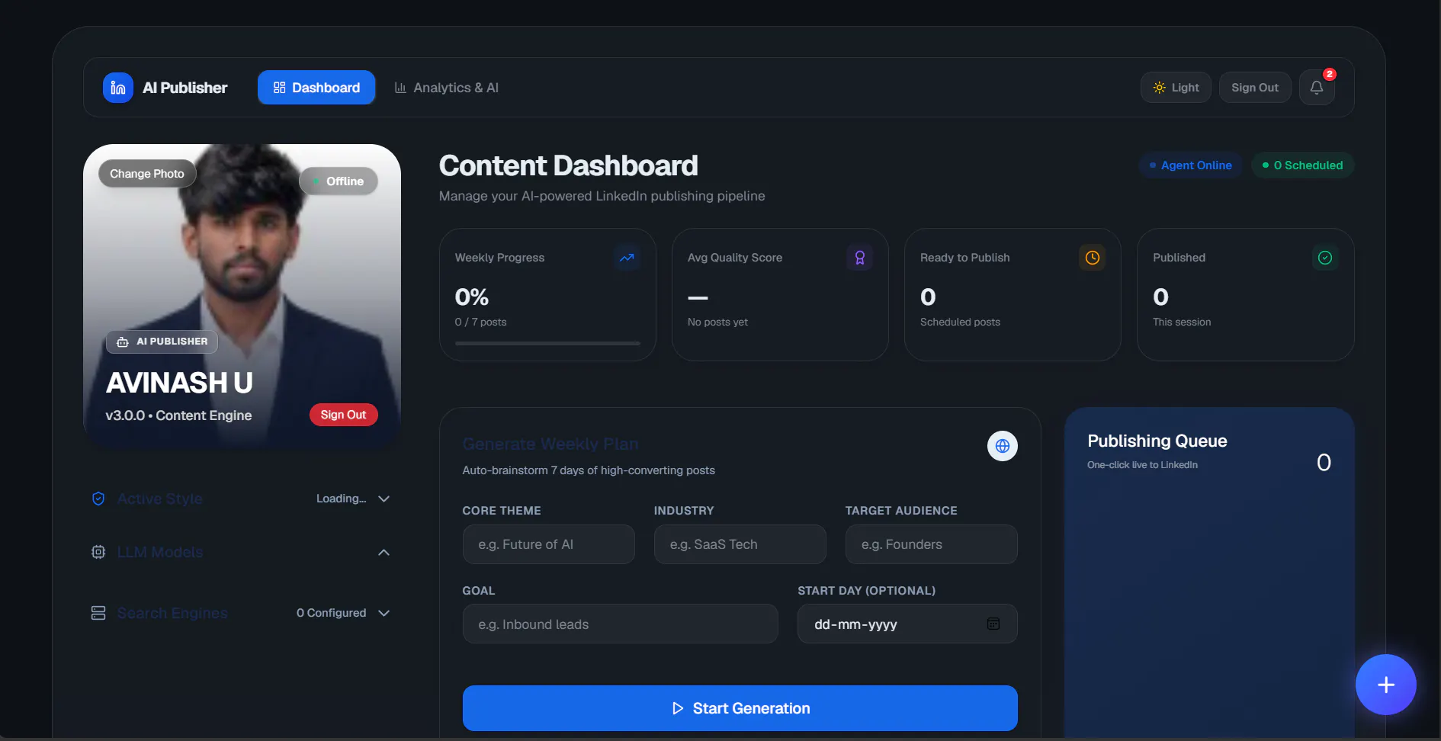1441x741 pixels.
Task: Click the Search Engines server icon
Action: 98,613
